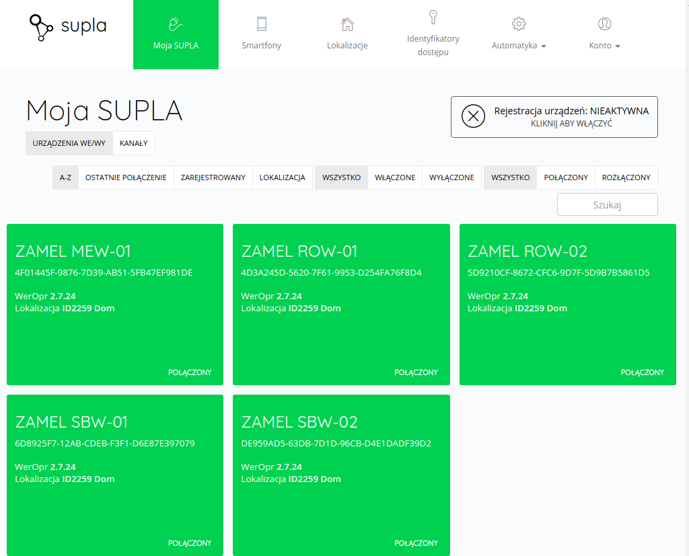Sort by LOKALIZACJA
Image resolution: width=689 pixels, height=556 pixels.
tap(282, 177)
